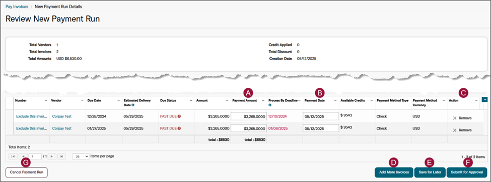The width and height of the screenshot is (491, 182).
Task: Click the 01/08/2025 process deadline date
Action: coord(278,128)
